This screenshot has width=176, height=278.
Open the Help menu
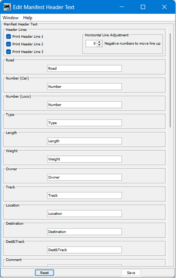pyautogui.click(x=28, y=18)
